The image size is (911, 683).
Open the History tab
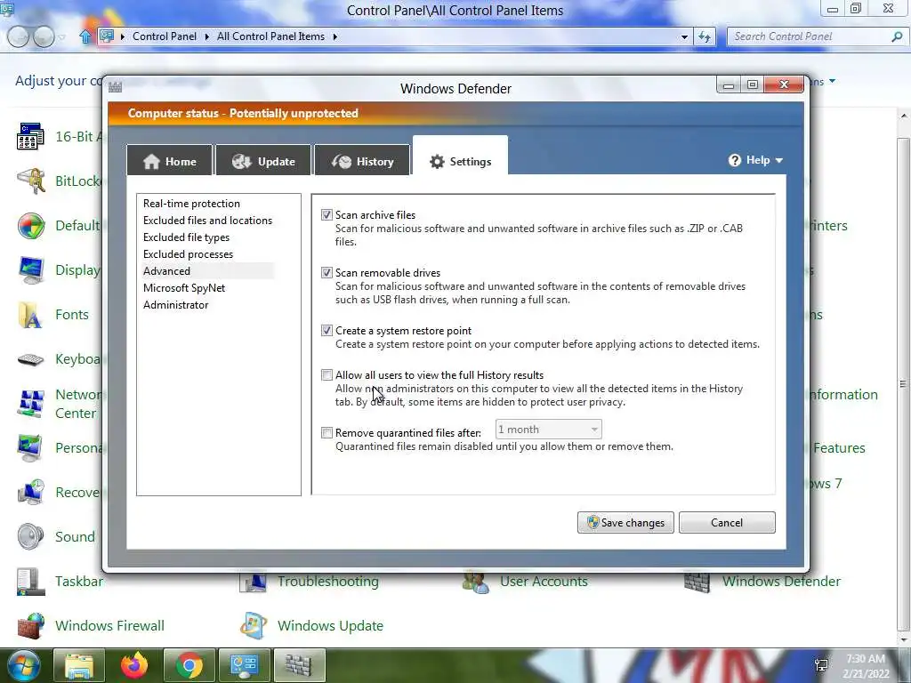point(363,161)
